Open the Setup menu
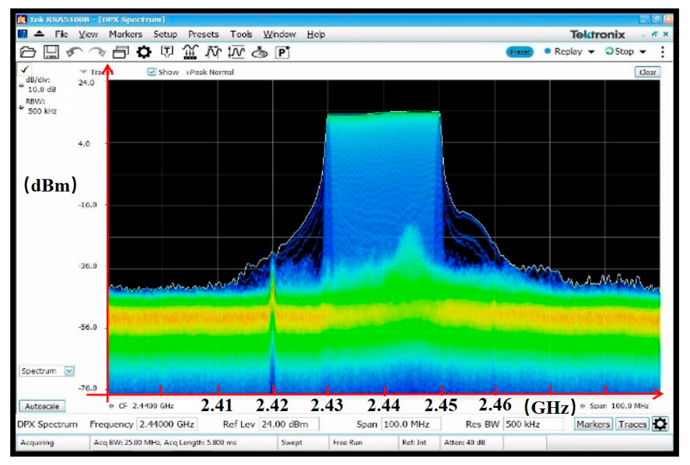The height and width of the screenshot is (465, 690). pos(165,34)
